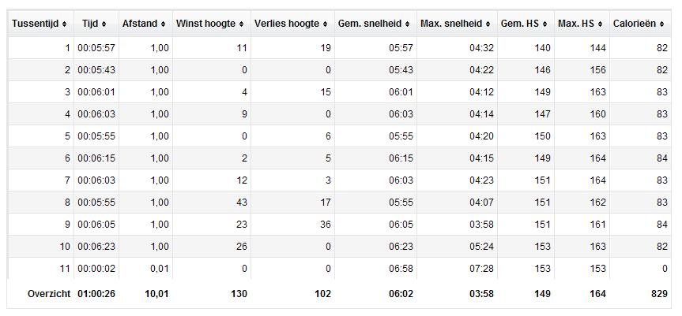Viewport: 682px width, 316px height.
Task: Sort by Max. HS arrow icon
Action: [601, 24]
